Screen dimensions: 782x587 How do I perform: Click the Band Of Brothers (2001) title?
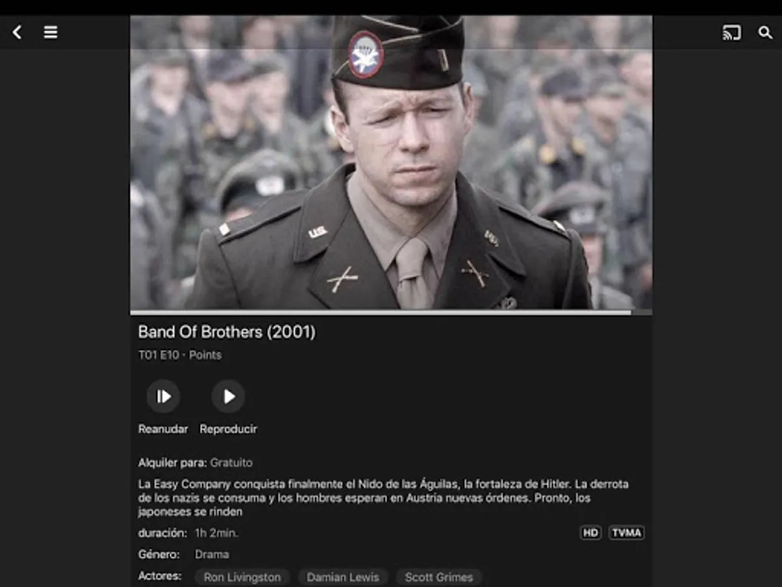227,332
